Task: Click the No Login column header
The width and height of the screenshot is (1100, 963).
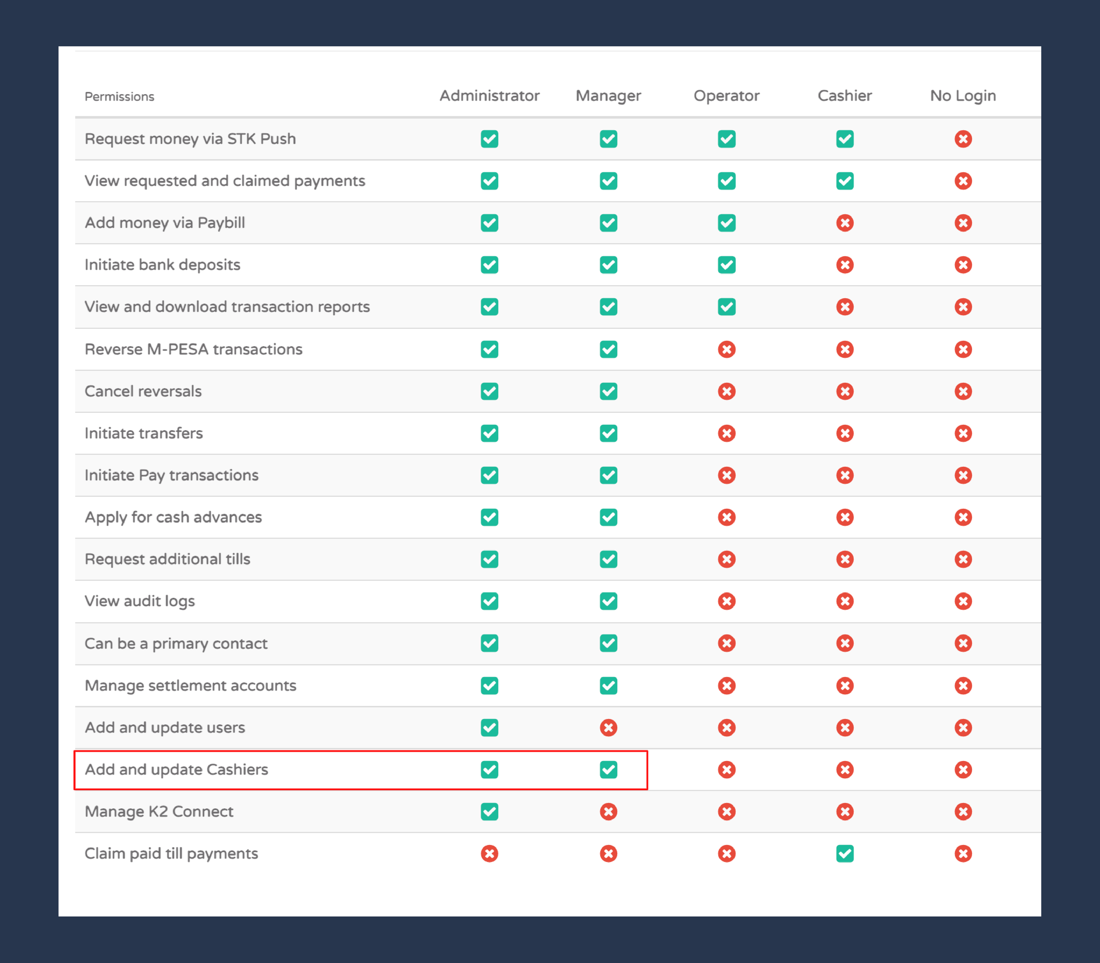Action: pos(962,96)
